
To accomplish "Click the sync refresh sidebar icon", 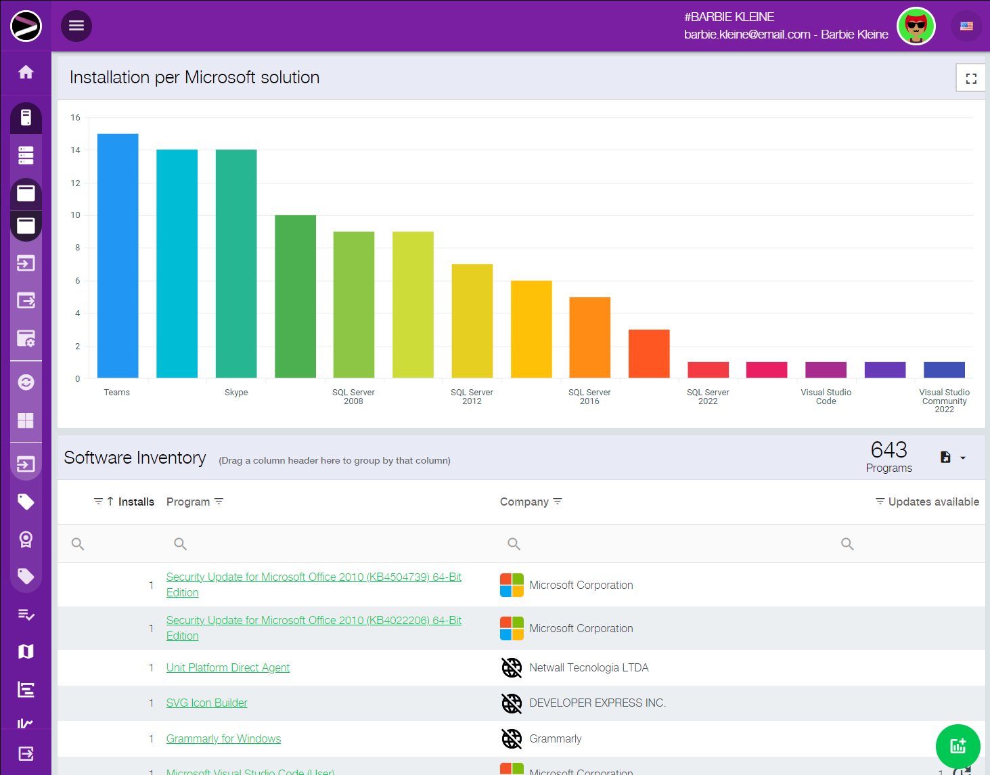I will (26, 382).
